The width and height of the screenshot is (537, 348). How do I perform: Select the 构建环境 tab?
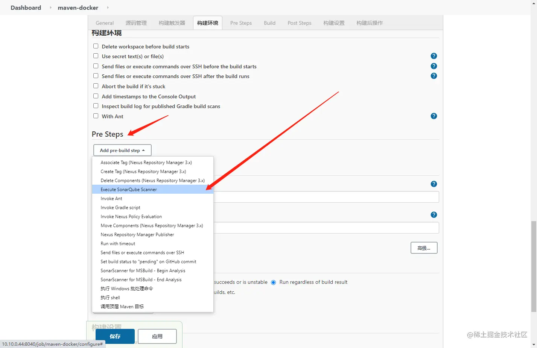(x=208, y=23)
